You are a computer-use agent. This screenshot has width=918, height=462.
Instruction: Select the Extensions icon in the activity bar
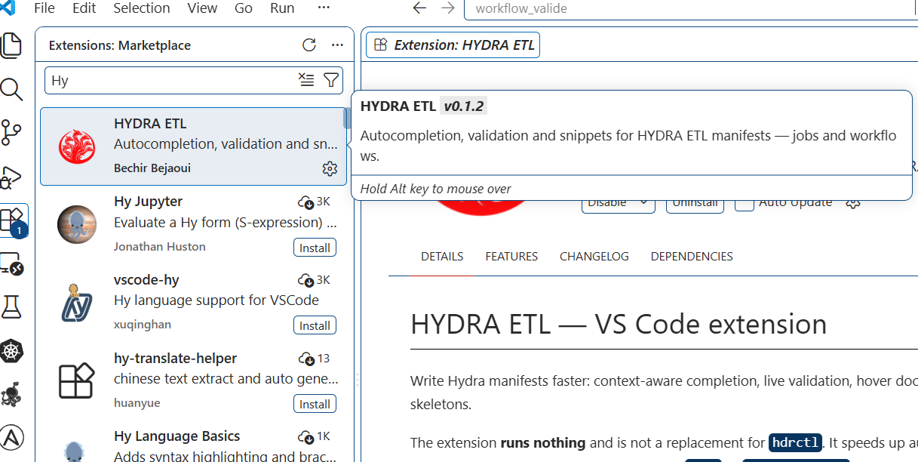(x=12, y=220)
